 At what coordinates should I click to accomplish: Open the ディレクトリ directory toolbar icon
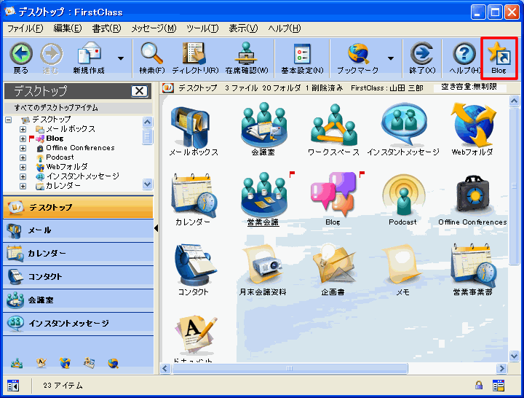[194, 58]
